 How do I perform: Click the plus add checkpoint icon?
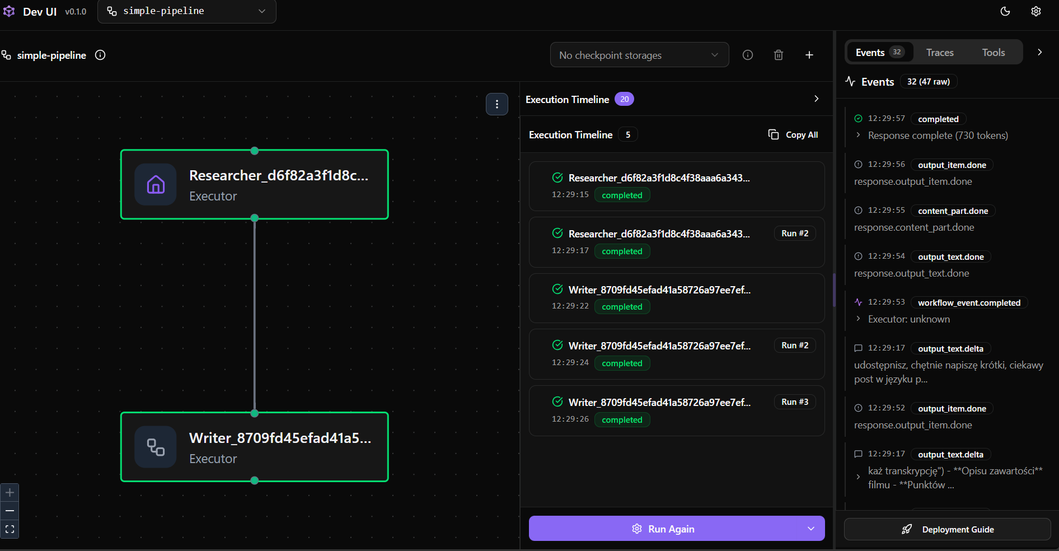click(x=809, y=55)
